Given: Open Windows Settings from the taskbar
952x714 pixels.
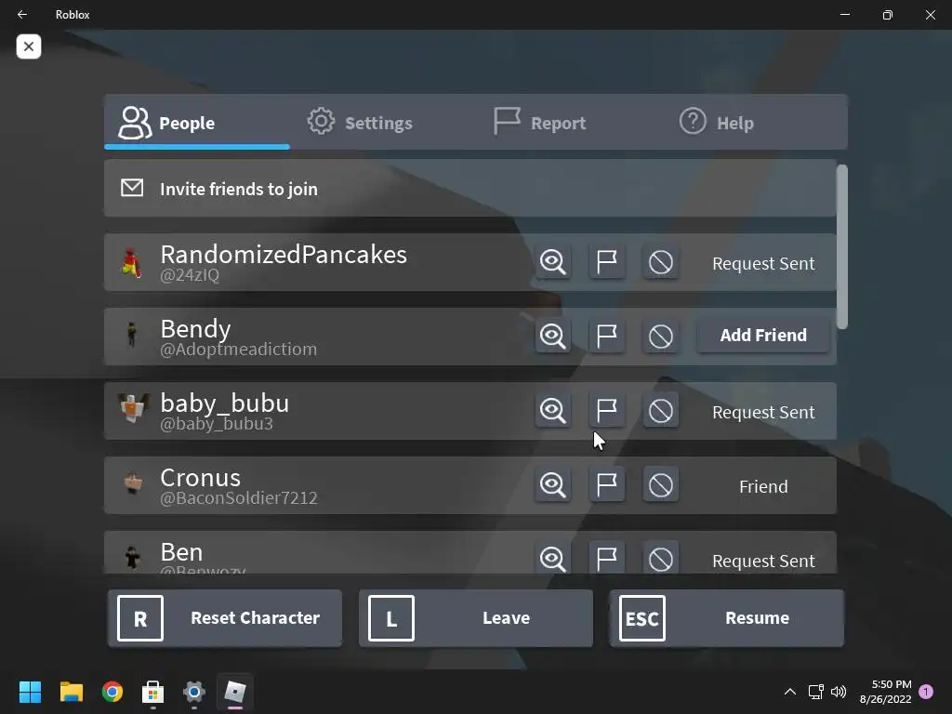Looking at the screenshot, I should [x=193, y=692].
